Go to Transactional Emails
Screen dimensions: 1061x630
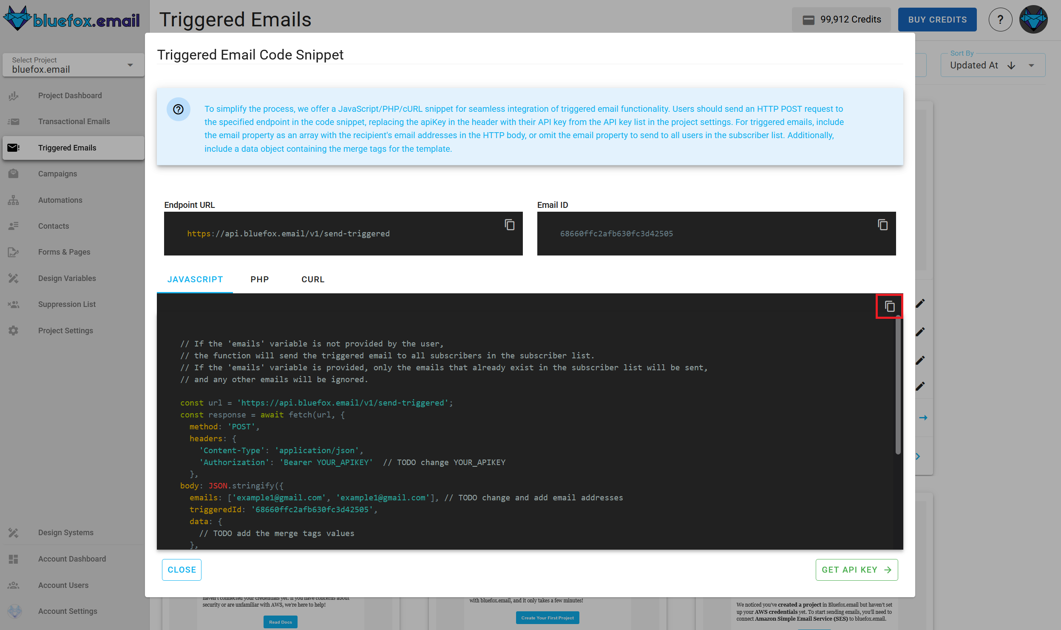click(x=73, y=122)
